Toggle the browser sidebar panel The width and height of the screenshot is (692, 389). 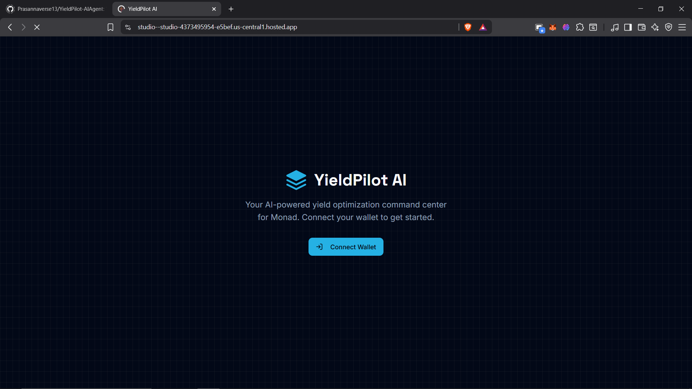[628, 27]
